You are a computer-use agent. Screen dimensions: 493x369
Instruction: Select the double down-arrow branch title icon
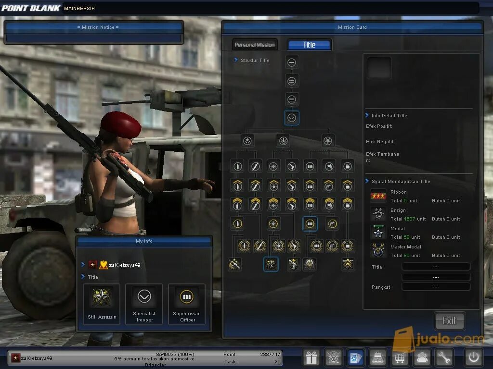[x=283, y=141]
